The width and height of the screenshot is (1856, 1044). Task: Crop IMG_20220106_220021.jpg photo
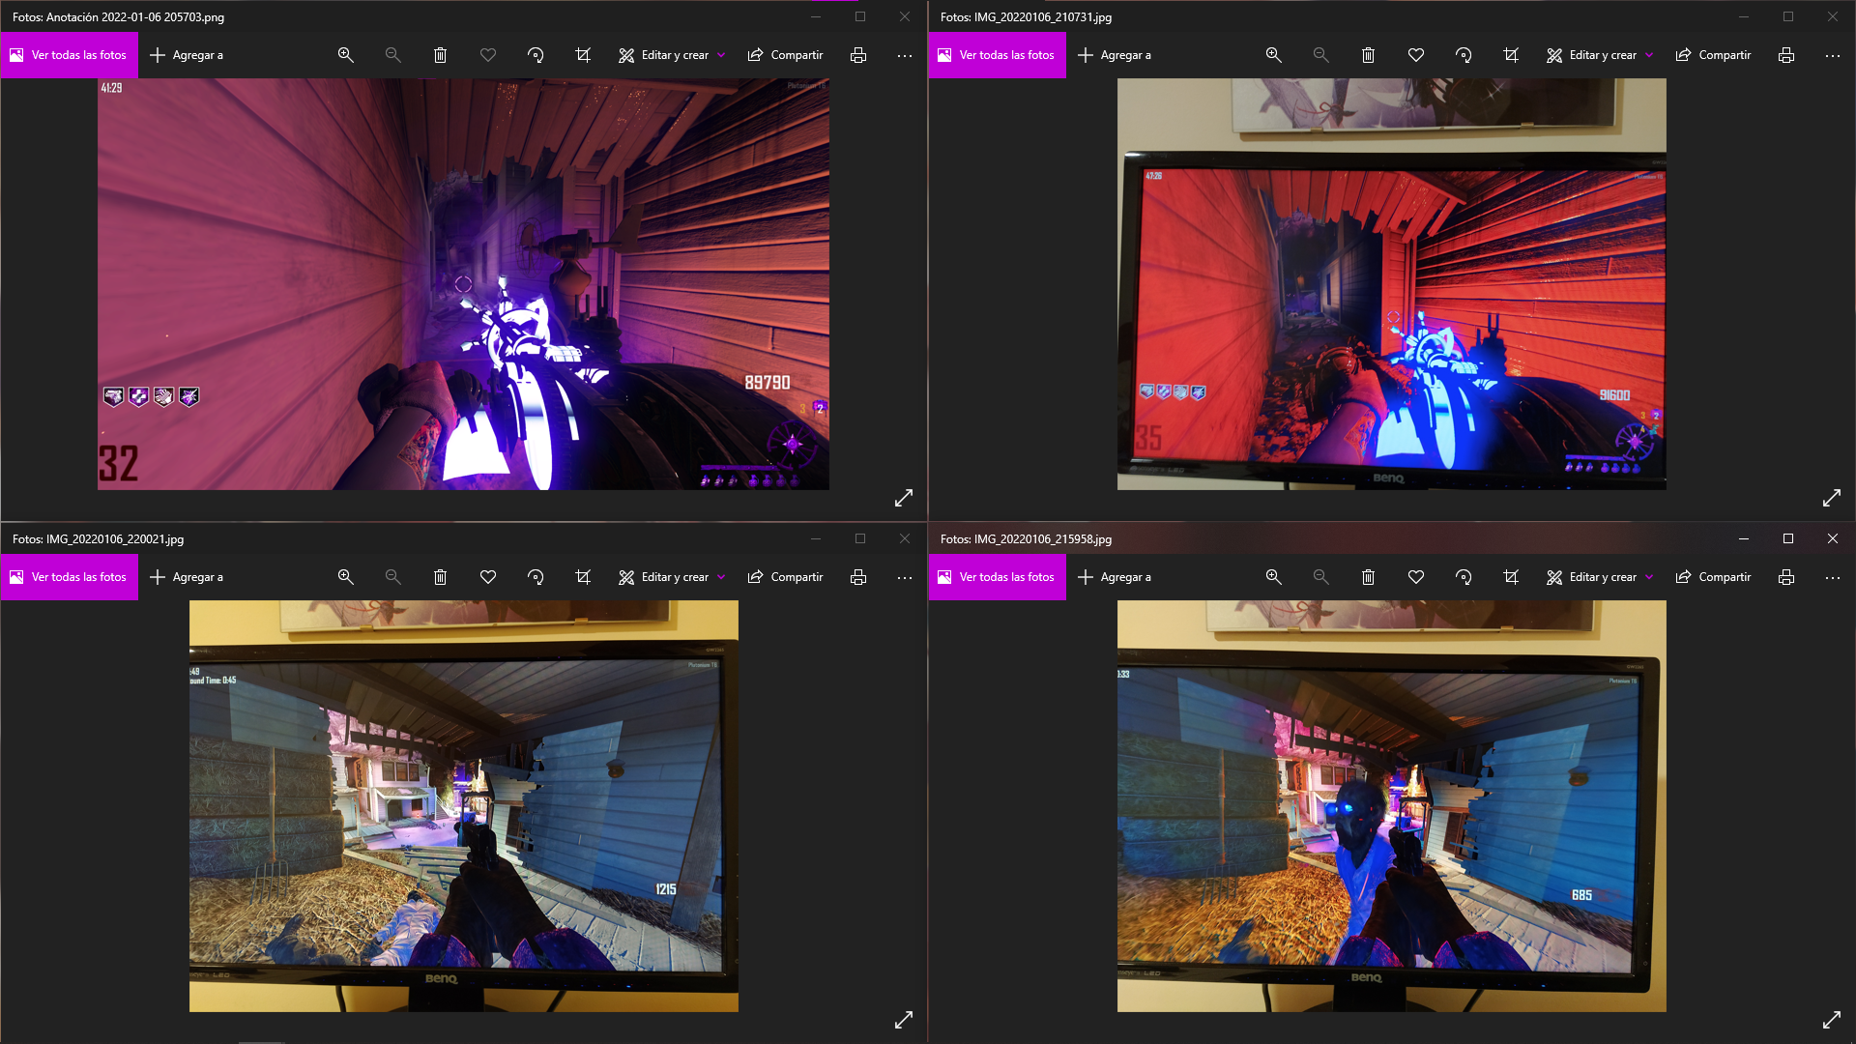583,577
